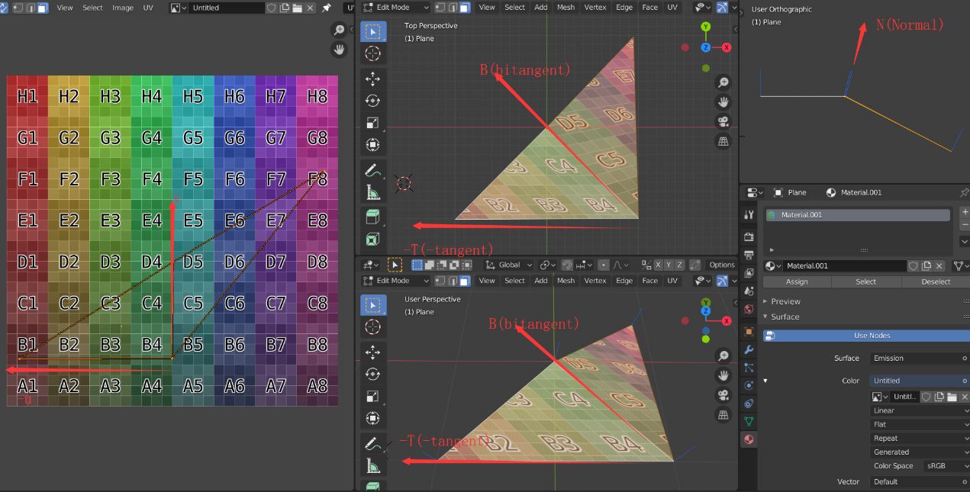Open the Mesh menu in top viewport
This screenshot has height=492, width=970.
pos(566,7)
